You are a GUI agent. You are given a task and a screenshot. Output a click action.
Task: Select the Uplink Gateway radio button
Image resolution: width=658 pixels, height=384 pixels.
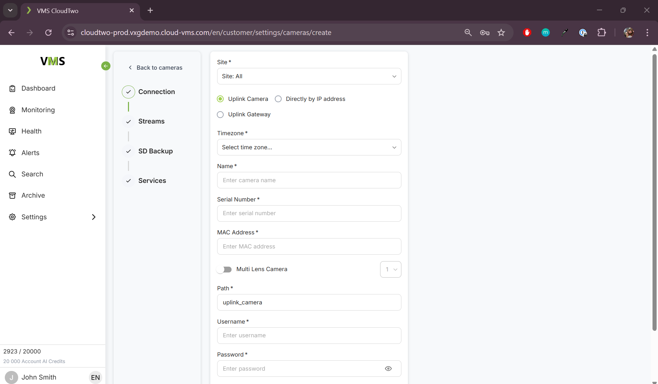[x=220, y=115]
